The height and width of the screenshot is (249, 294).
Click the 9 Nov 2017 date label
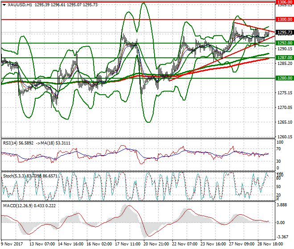click(12, 244)
